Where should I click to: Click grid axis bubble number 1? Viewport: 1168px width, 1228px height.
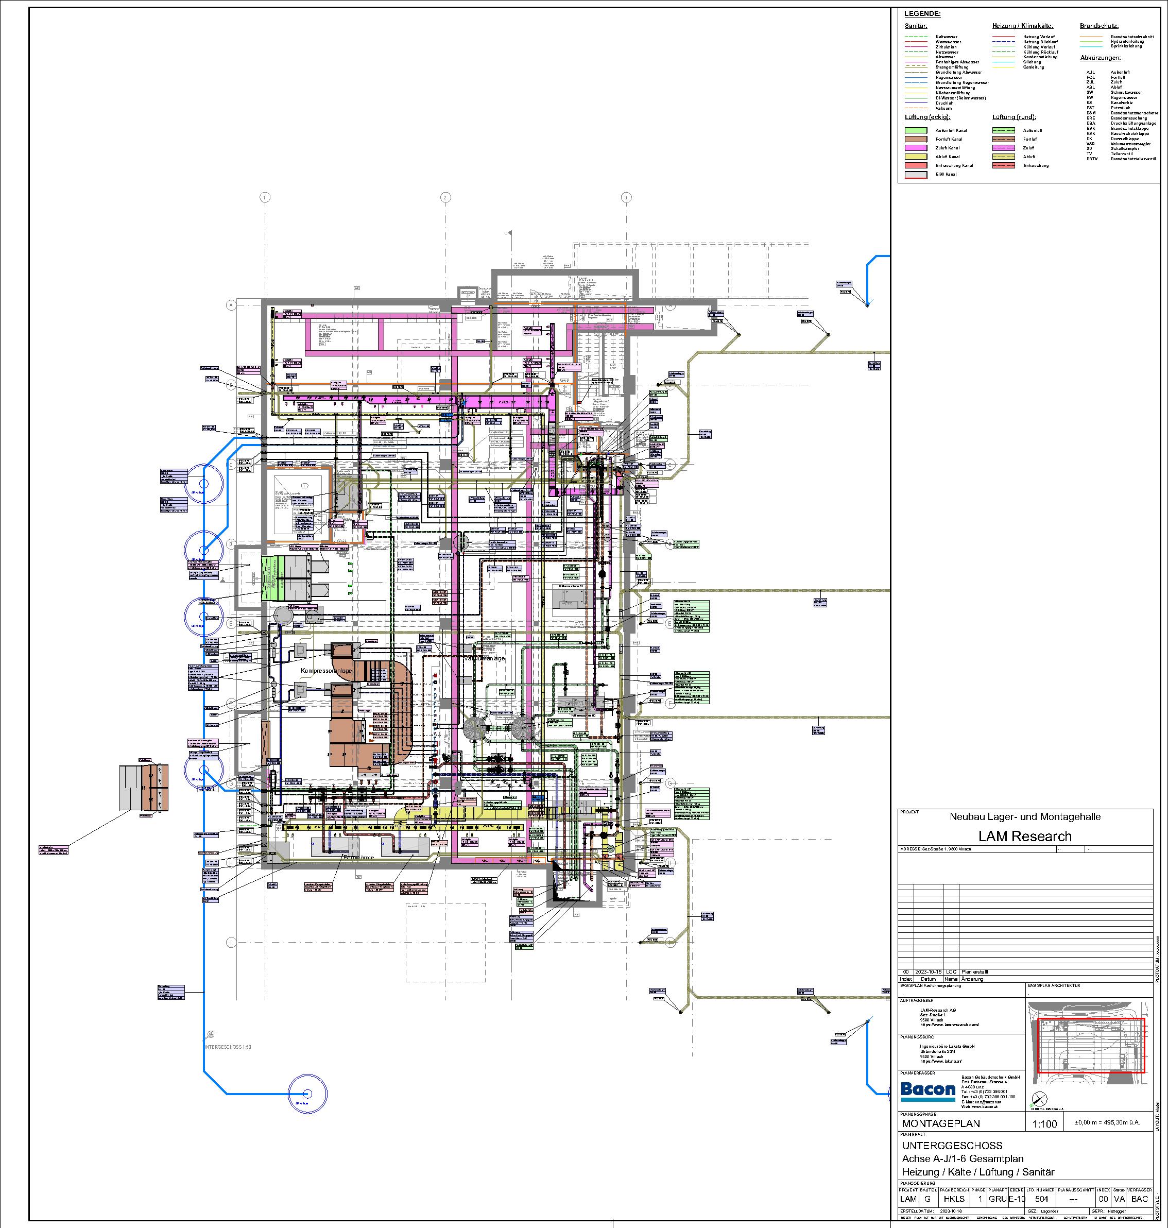tap(265, 197)
